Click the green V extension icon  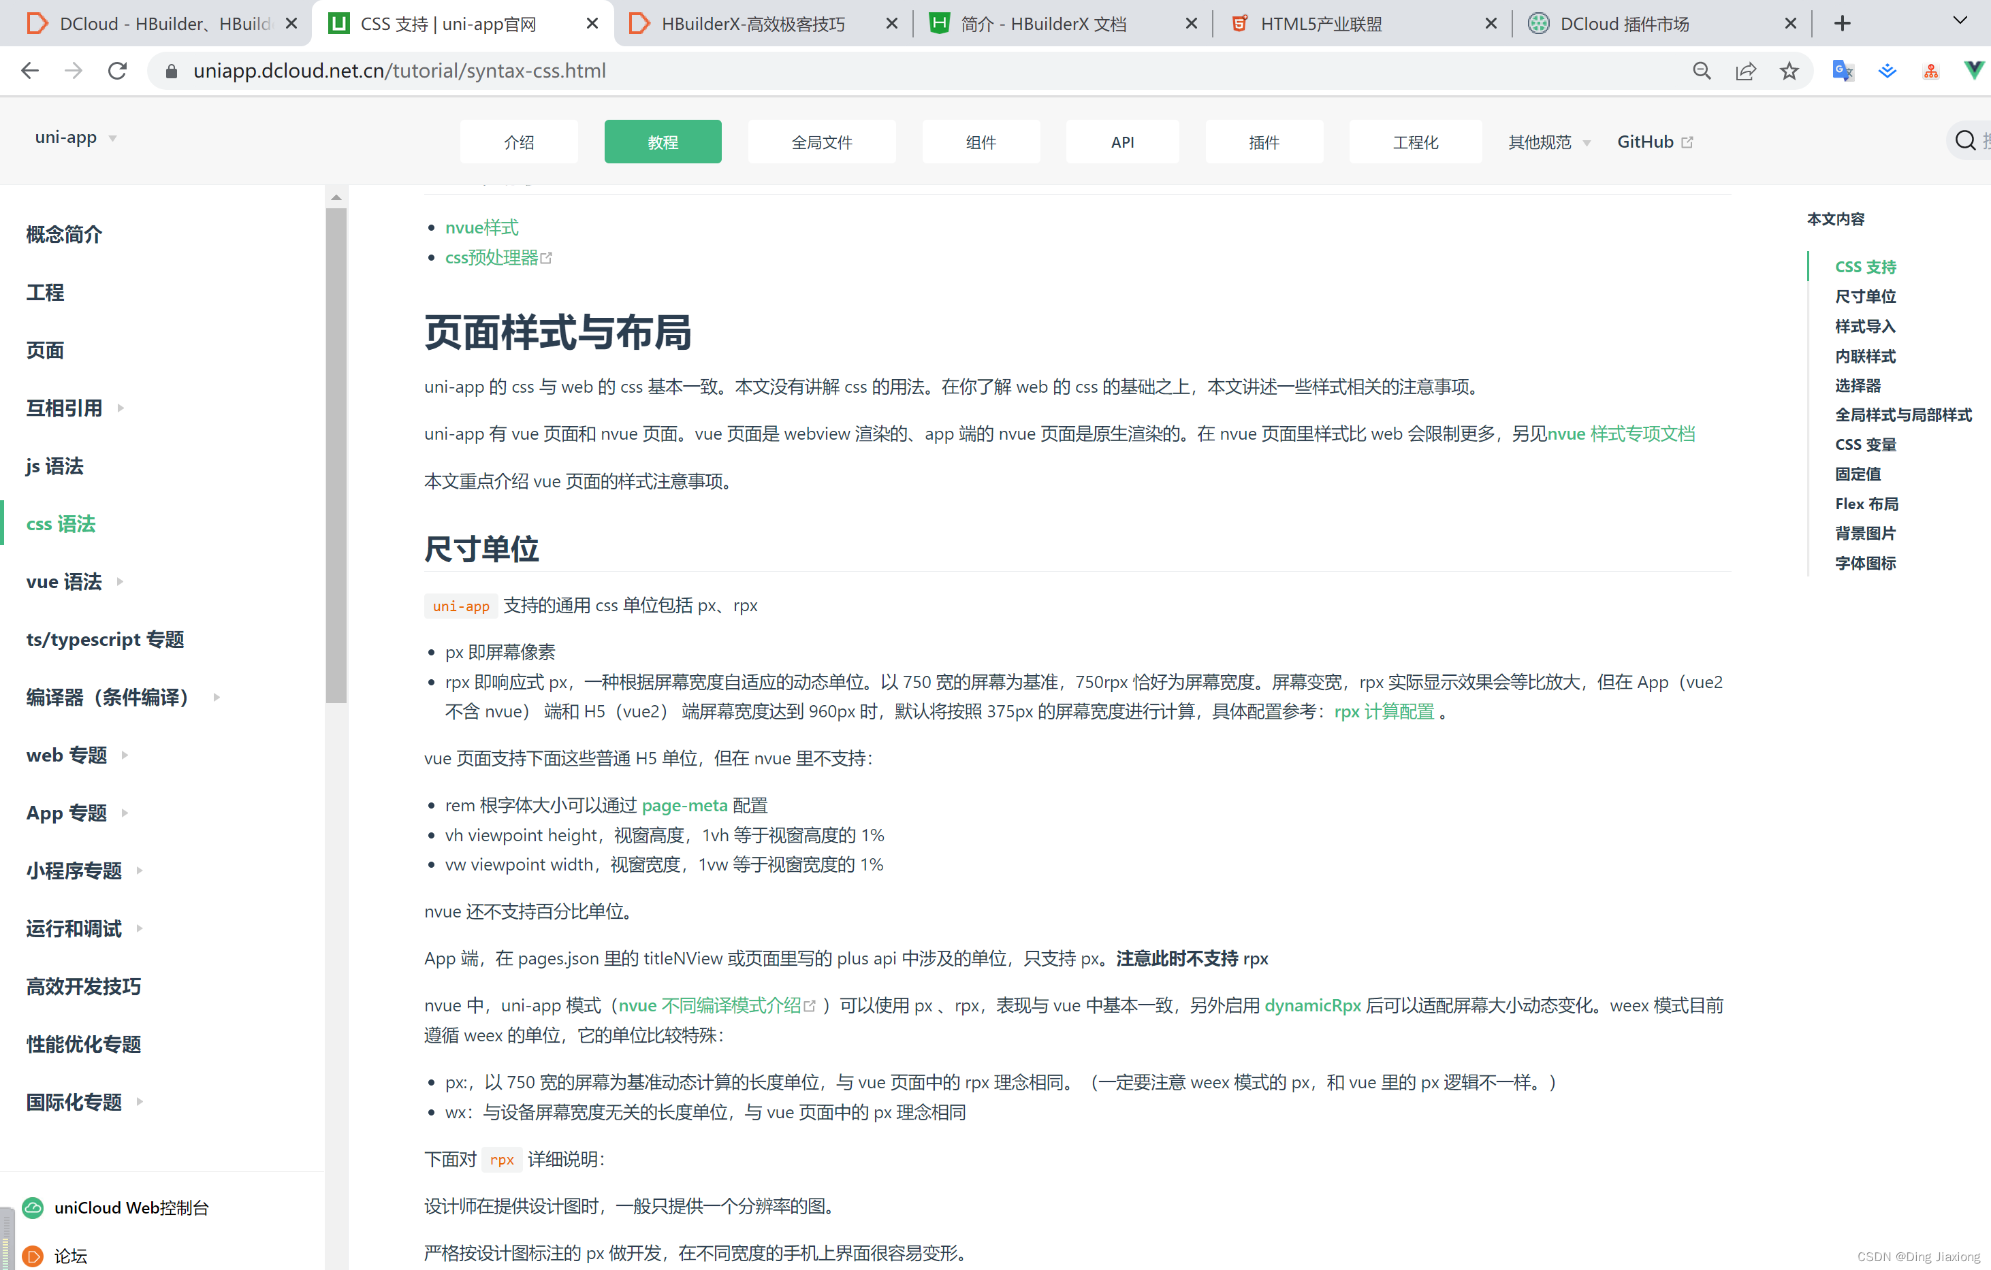tap(1973, 71)
